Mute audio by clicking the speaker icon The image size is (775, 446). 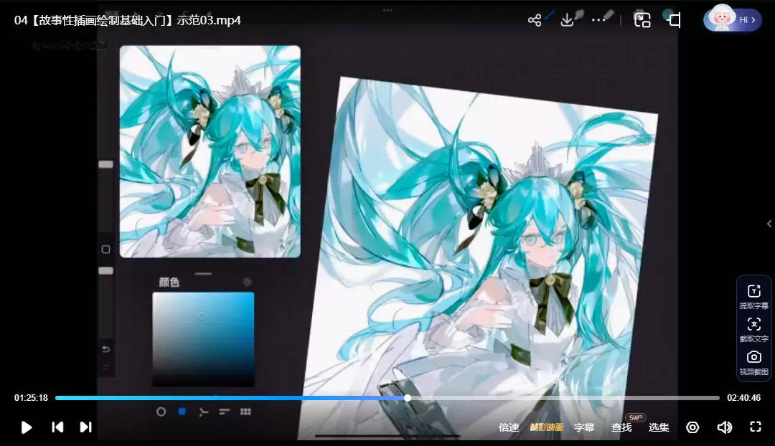coord(724,427)
